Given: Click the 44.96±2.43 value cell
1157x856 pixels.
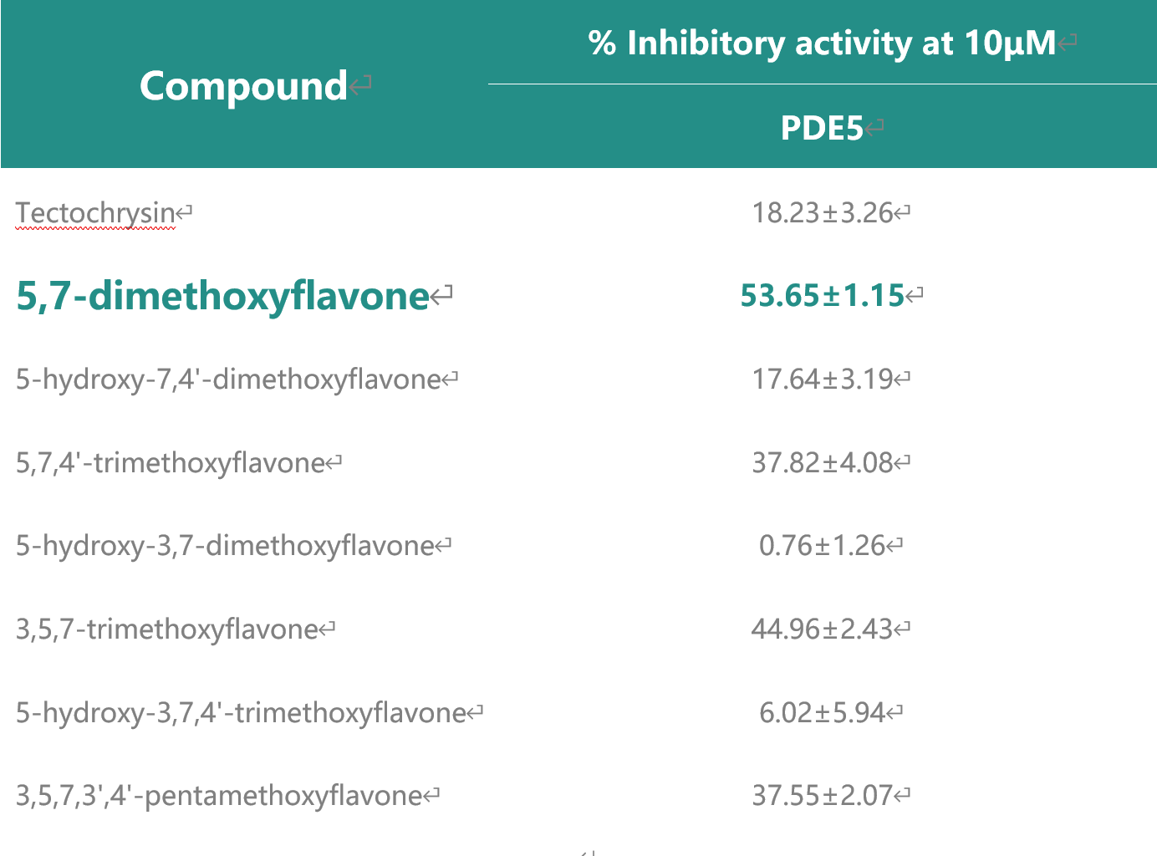Looking at the screenshot, I should 823,628.
